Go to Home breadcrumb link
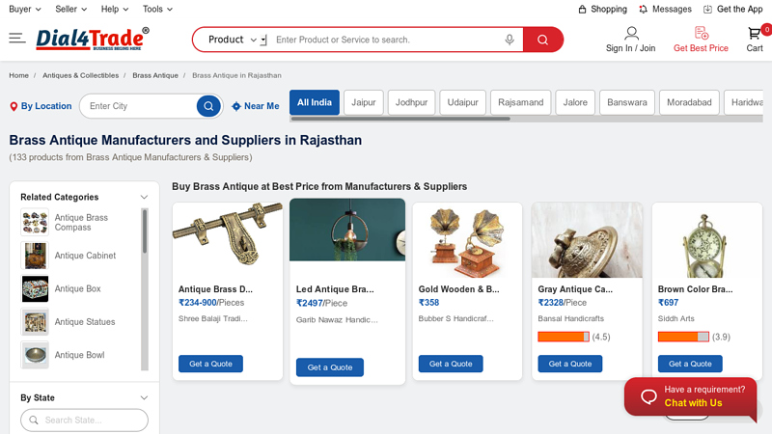The image size is (772, 434). [x=18, y=75]
